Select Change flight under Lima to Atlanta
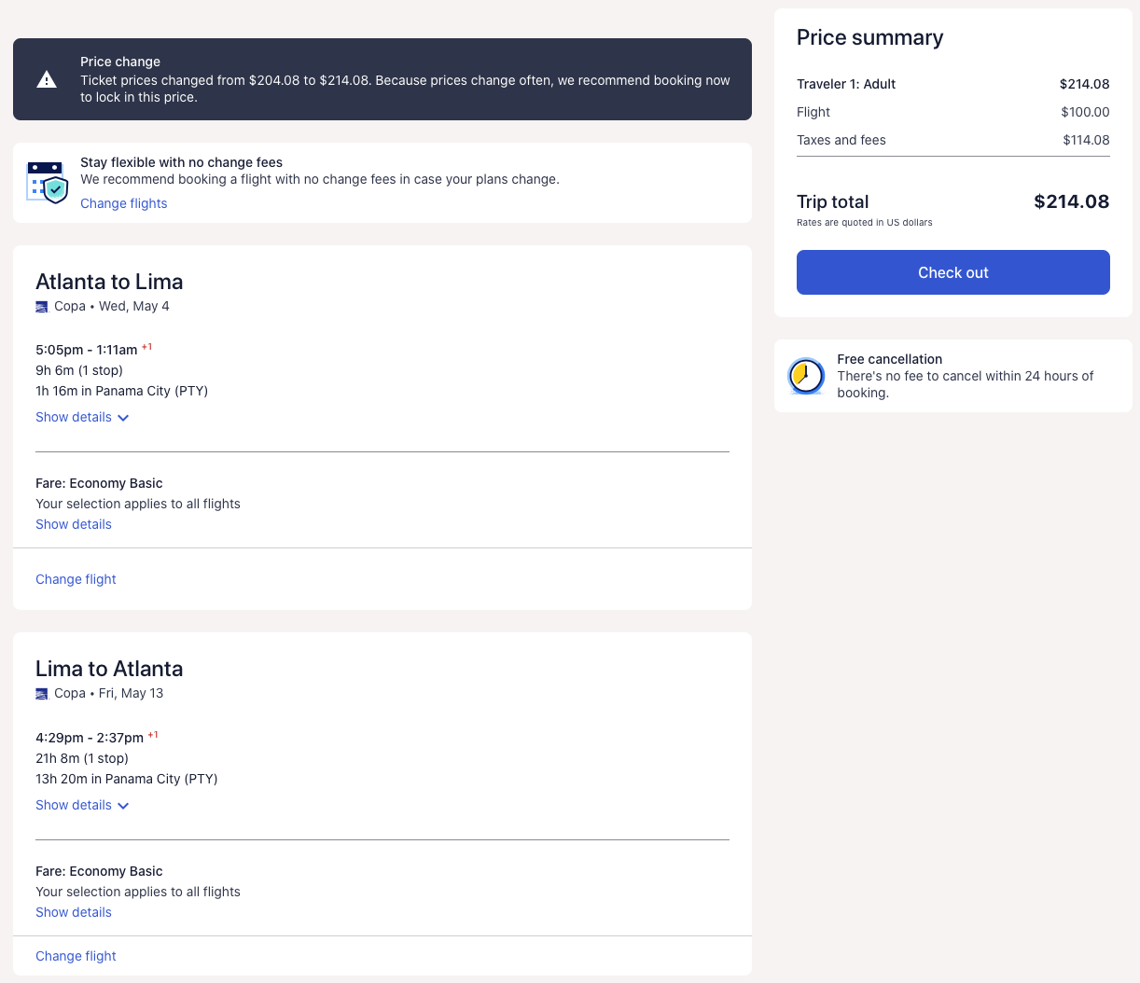Image resolution: width=1140 pixels, height=983 pixels. coord(76,956)
